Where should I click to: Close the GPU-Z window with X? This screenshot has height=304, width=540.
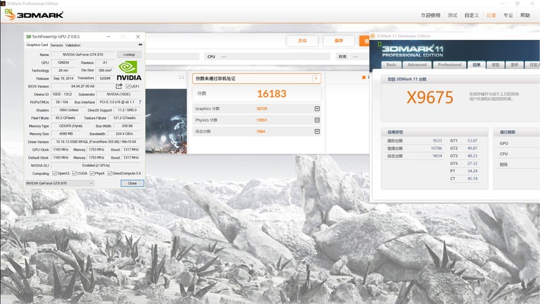point(138,36)
